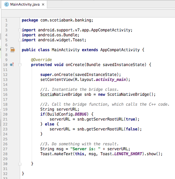
Task: Click the .show() call on line 28
Action: coord(152,154)
